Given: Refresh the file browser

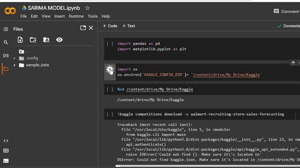Looking at the screenshot, I should 33,40.
